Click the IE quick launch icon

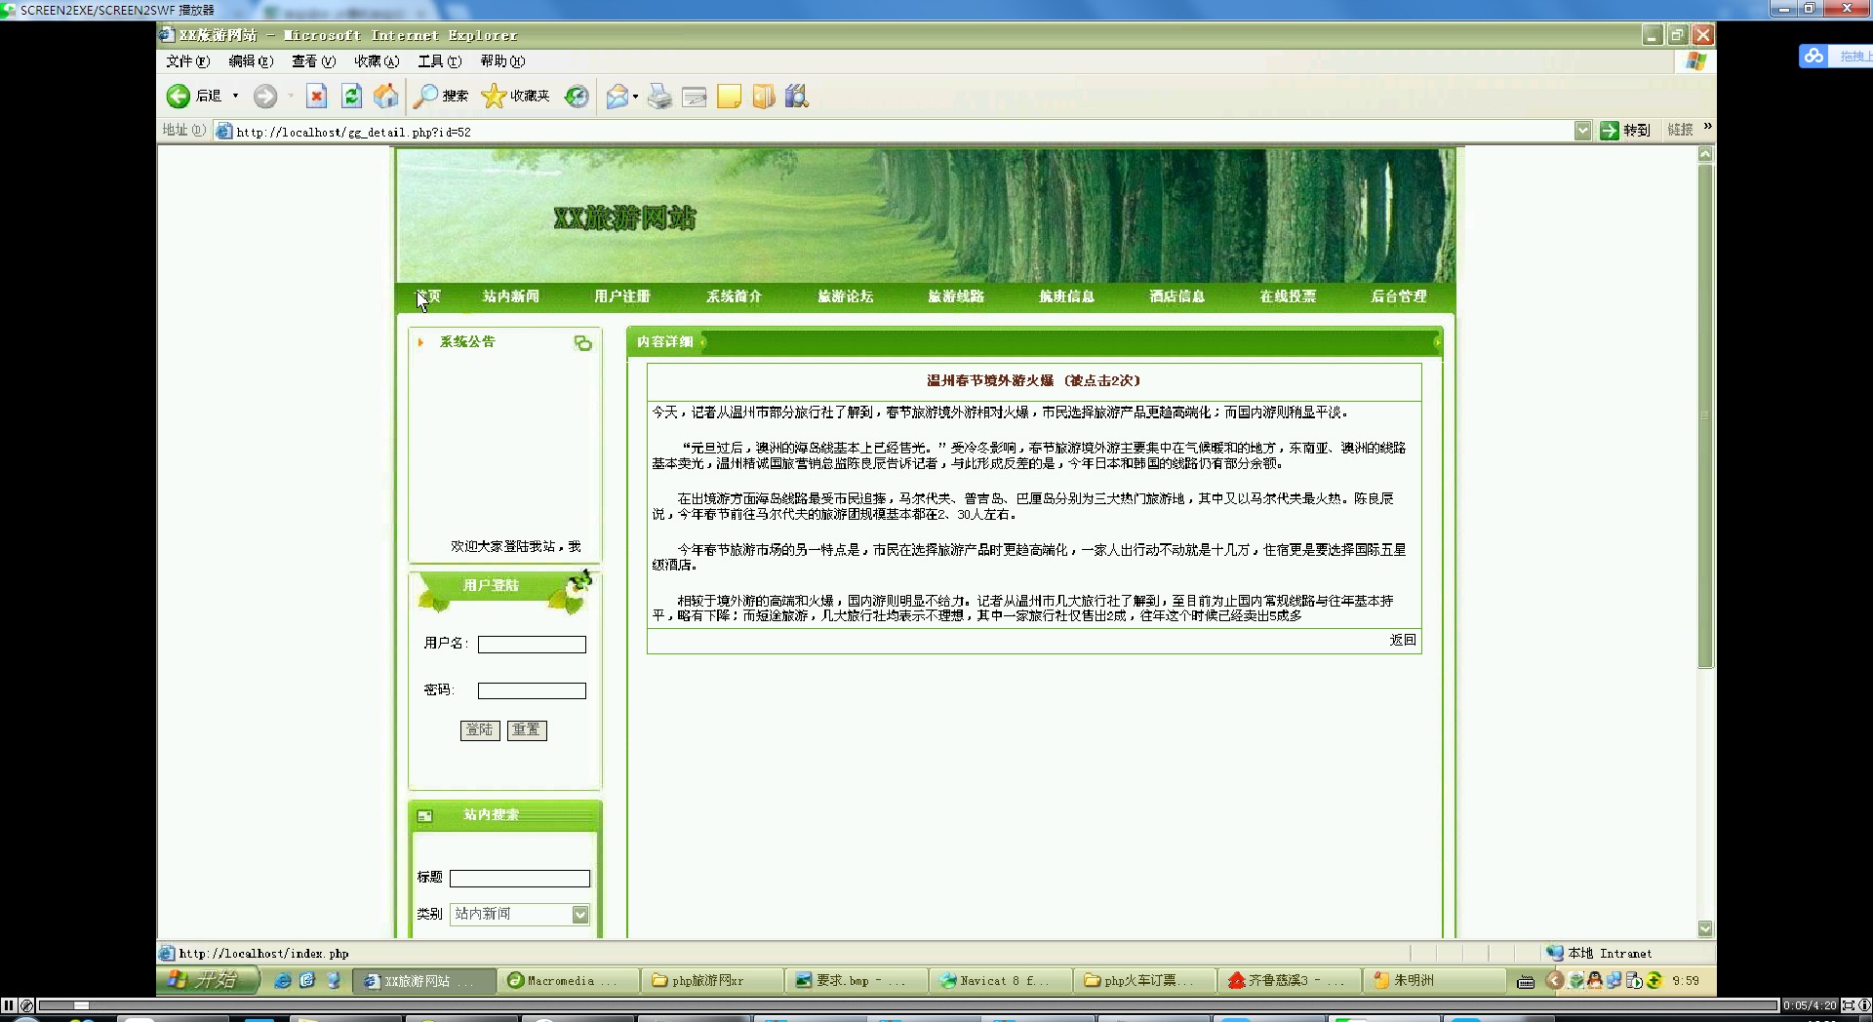[283, 980]
